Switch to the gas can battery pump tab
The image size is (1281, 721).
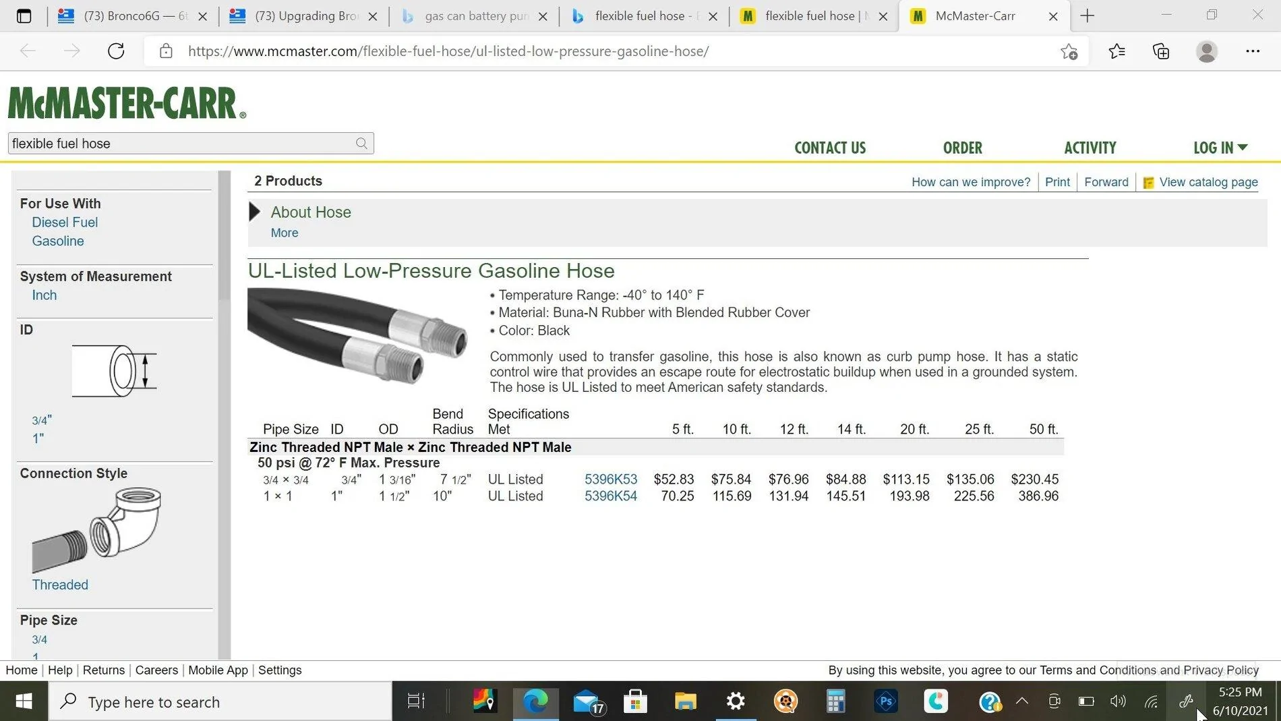pos(474,16)
